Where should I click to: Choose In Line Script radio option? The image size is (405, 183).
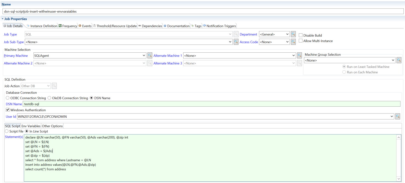[27, 131]
